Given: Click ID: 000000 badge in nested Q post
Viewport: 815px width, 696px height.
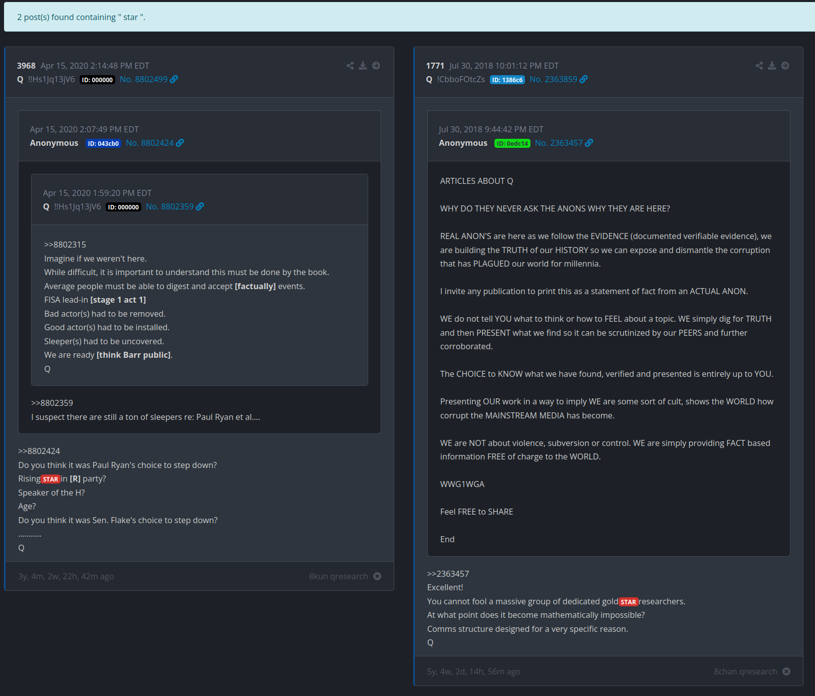Looking at the screenshot, I should 123,207.
